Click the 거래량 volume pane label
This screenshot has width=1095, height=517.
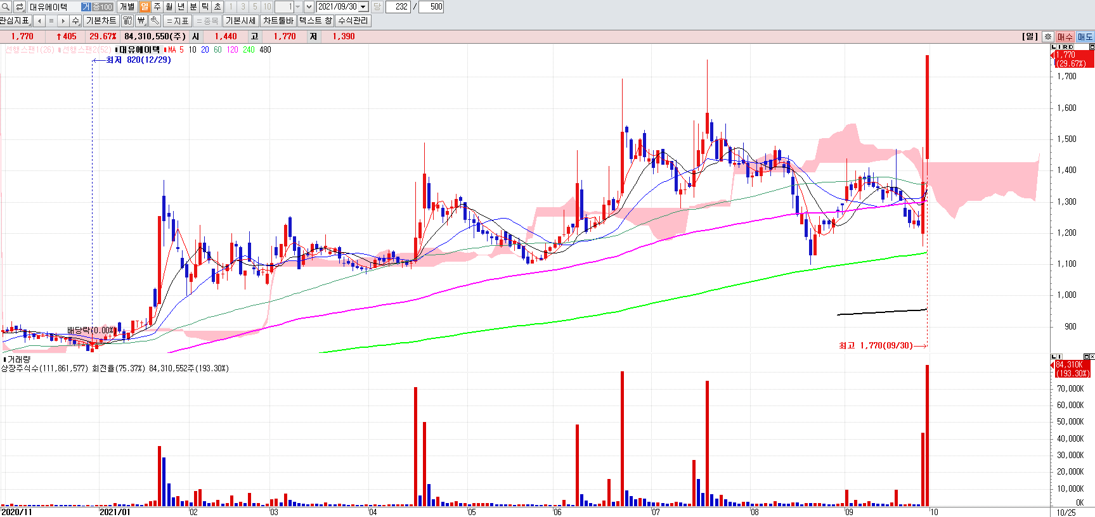[18, 359]
